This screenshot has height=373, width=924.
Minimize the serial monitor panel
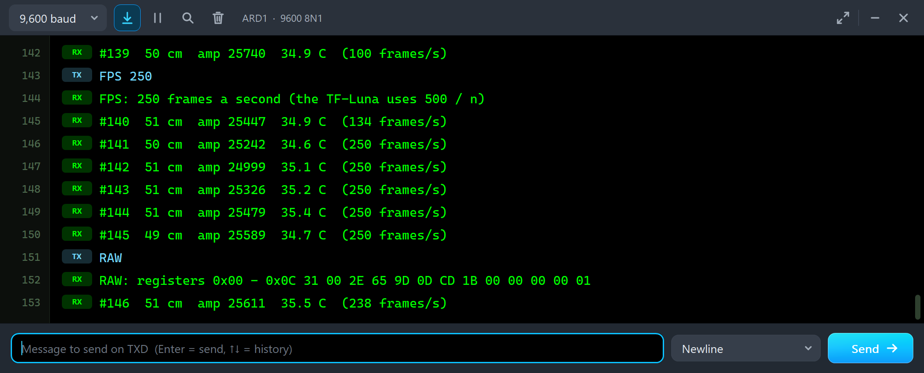875,18
